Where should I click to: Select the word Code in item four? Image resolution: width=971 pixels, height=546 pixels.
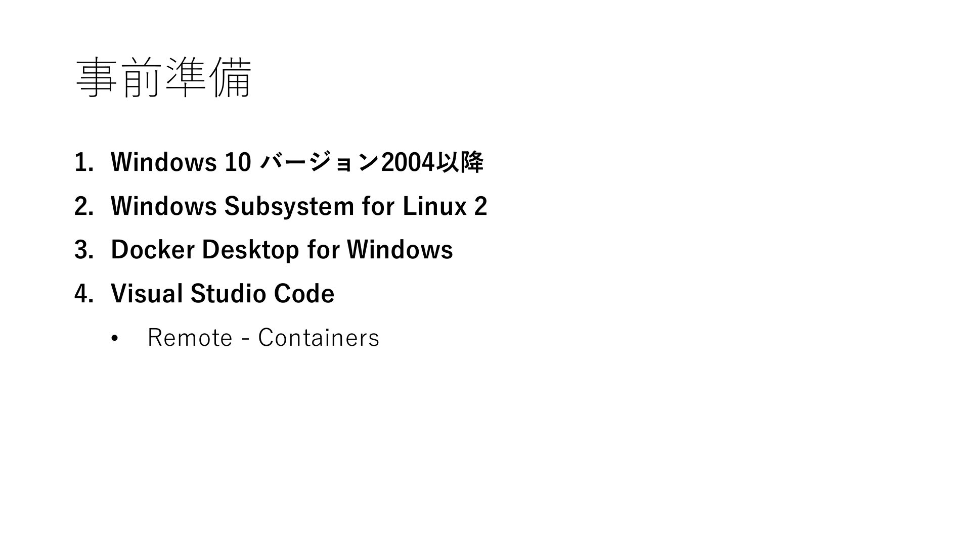304,294
